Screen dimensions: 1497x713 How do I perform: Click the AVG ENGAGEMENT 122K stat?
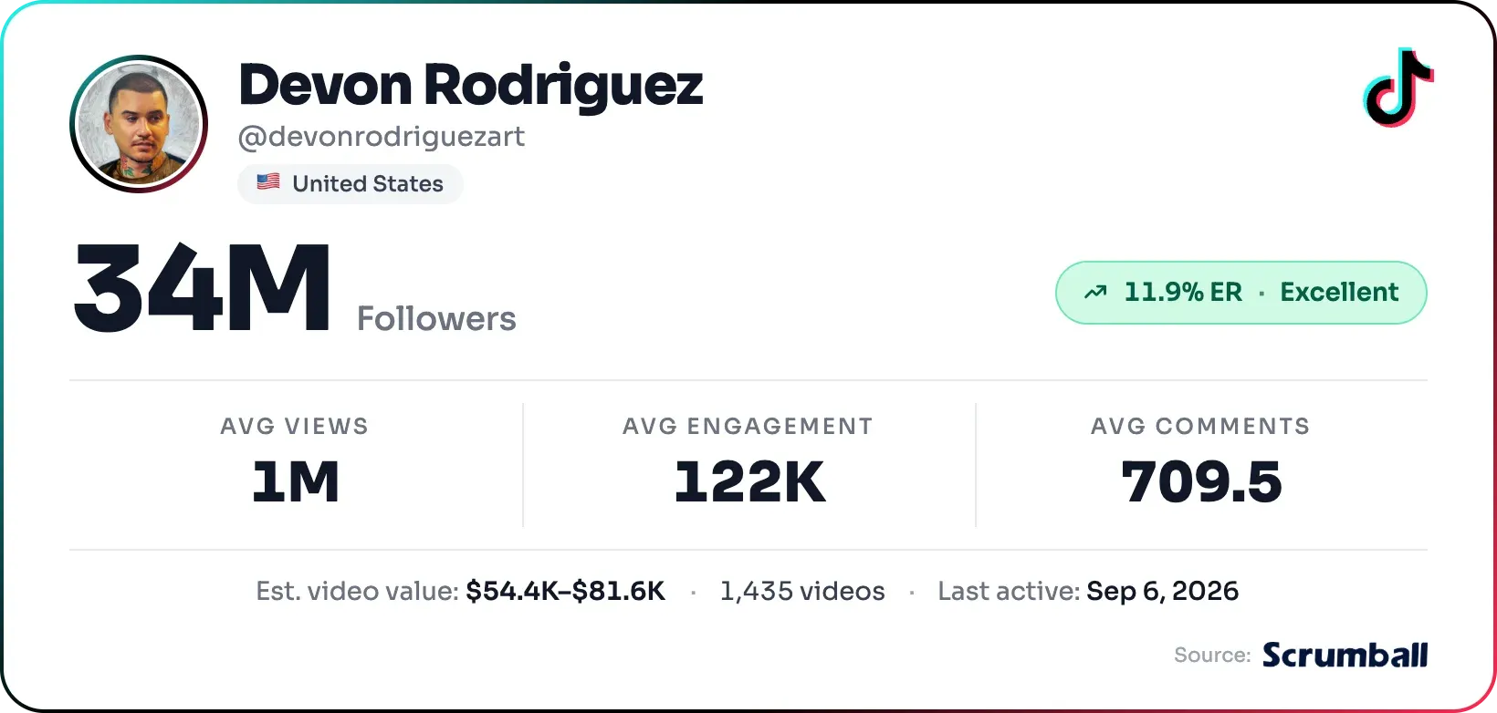[748, 463]
